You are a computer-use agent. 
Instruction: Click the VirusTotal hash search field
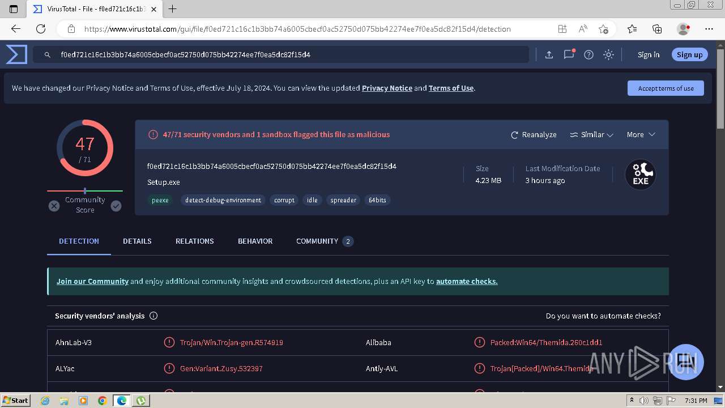point(281,54)
